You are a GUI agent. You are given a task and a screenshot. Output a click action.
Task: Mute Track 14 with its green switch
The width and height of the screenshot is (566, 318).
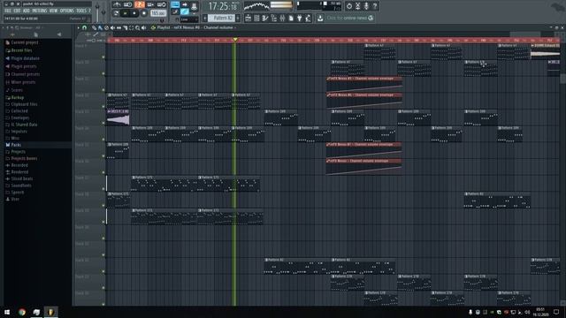[103, 140]
